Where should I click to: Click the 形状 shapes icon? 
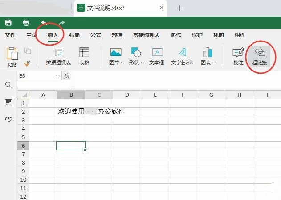[136, 52]
